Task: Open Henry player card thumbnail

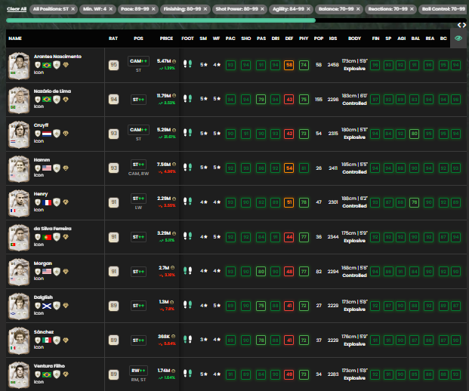Action: click(x=19, y=203)
